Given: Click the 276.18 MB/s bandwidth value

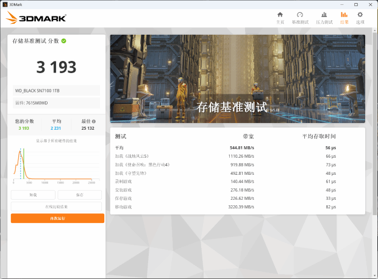Looking at the screenshot, I should [242, 190].
